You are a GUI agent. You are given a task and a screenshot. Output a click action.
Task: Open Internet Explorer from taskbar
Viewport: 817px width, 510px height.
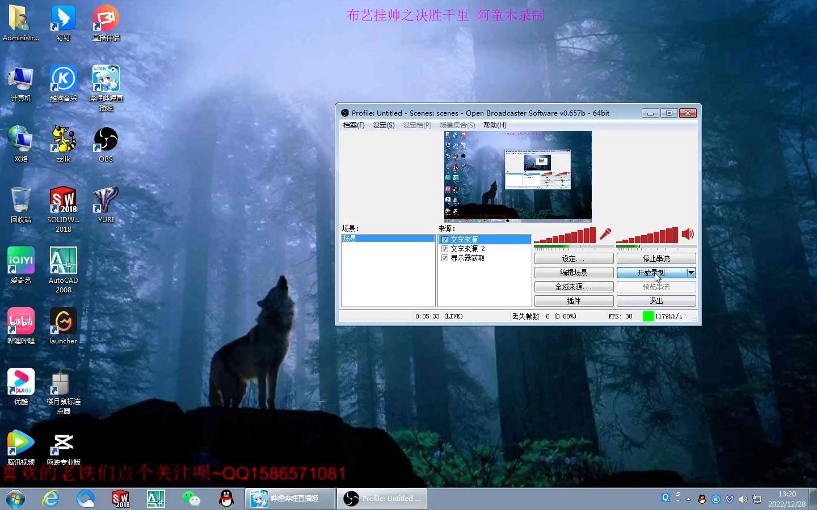(x=51, y=499)
